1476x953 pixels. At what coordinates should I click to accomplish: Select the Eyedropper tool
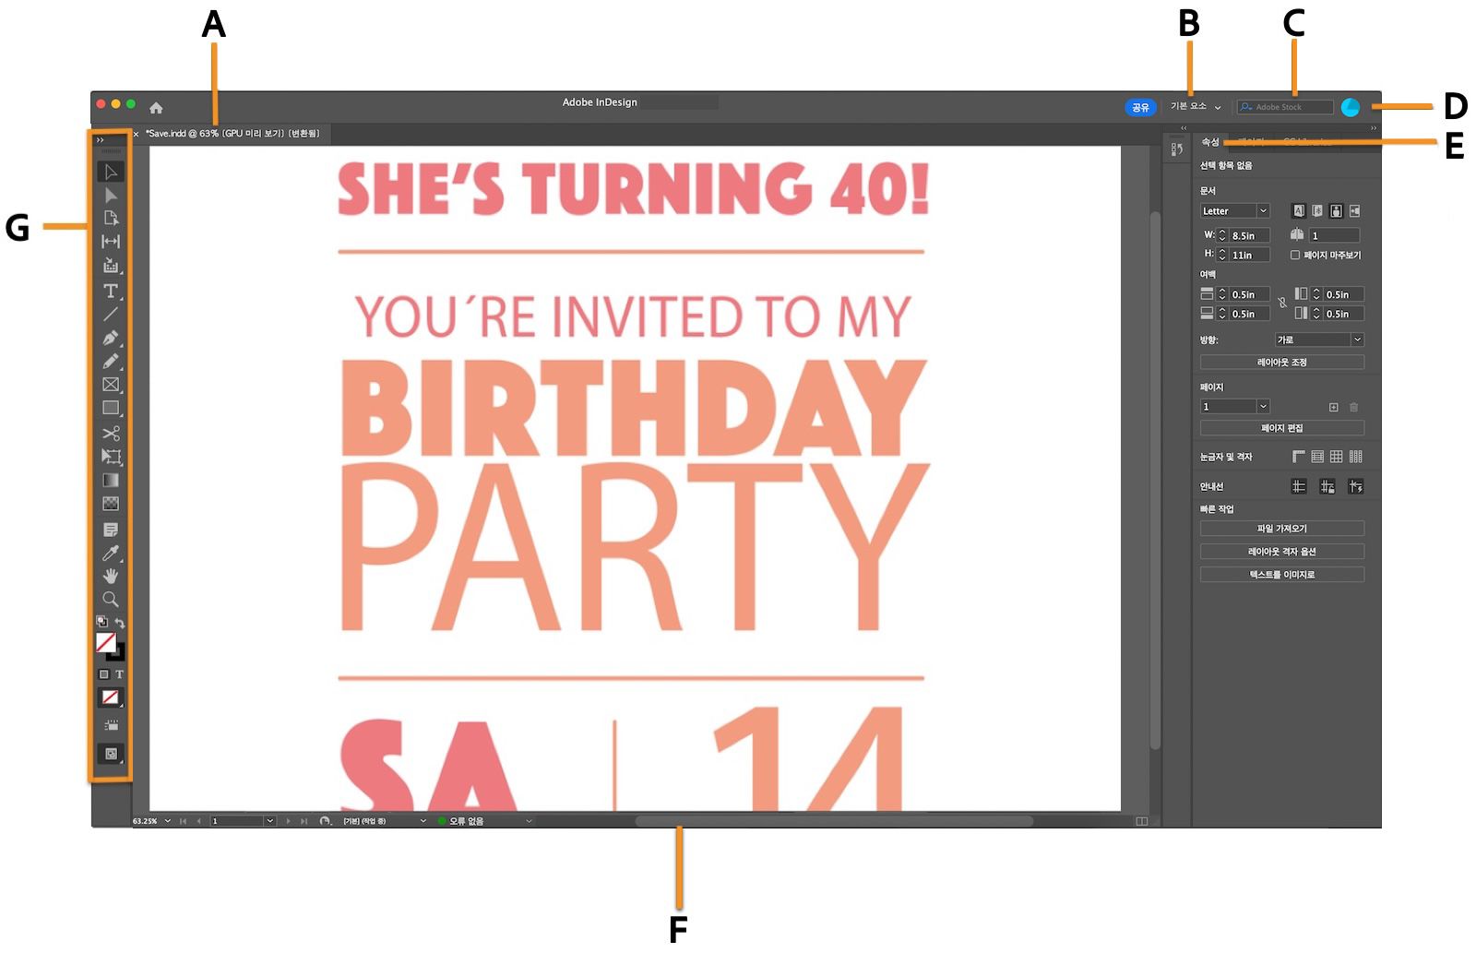[111, 553]
